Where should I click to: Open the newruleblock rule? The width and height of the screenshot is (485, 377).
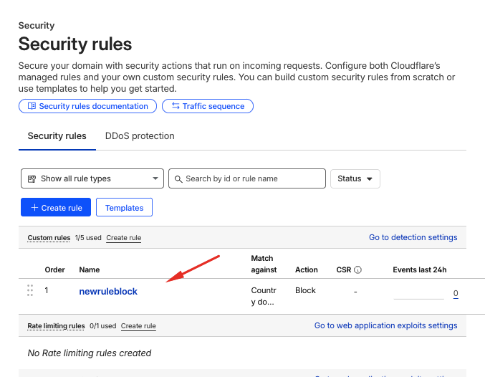(108, 291)
